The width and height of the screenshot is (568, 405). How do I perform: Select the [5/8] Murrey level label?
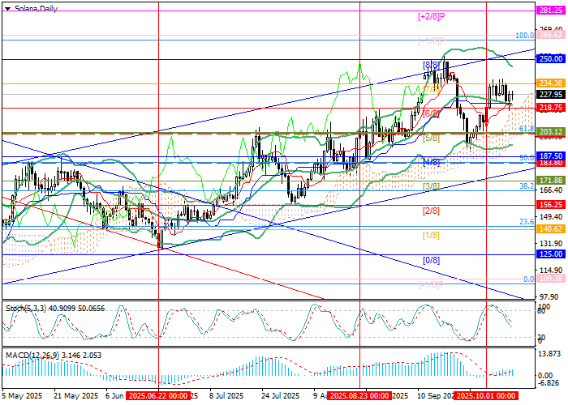click(431, 138)
